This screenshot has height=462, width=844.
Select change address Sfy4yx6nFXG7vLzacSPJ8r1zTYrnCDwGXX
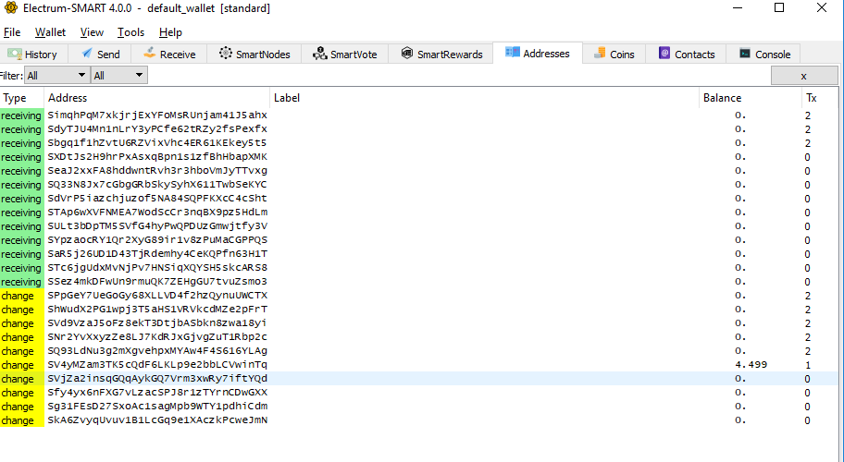pos(157,393)
